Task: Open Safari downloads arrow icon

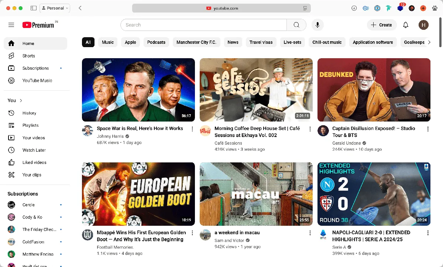Action: click(354, 8)
